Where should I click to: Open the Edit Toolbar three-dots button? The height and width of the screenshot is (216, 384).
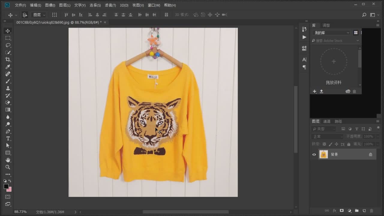pyautogui.click(x=8, y=174)
